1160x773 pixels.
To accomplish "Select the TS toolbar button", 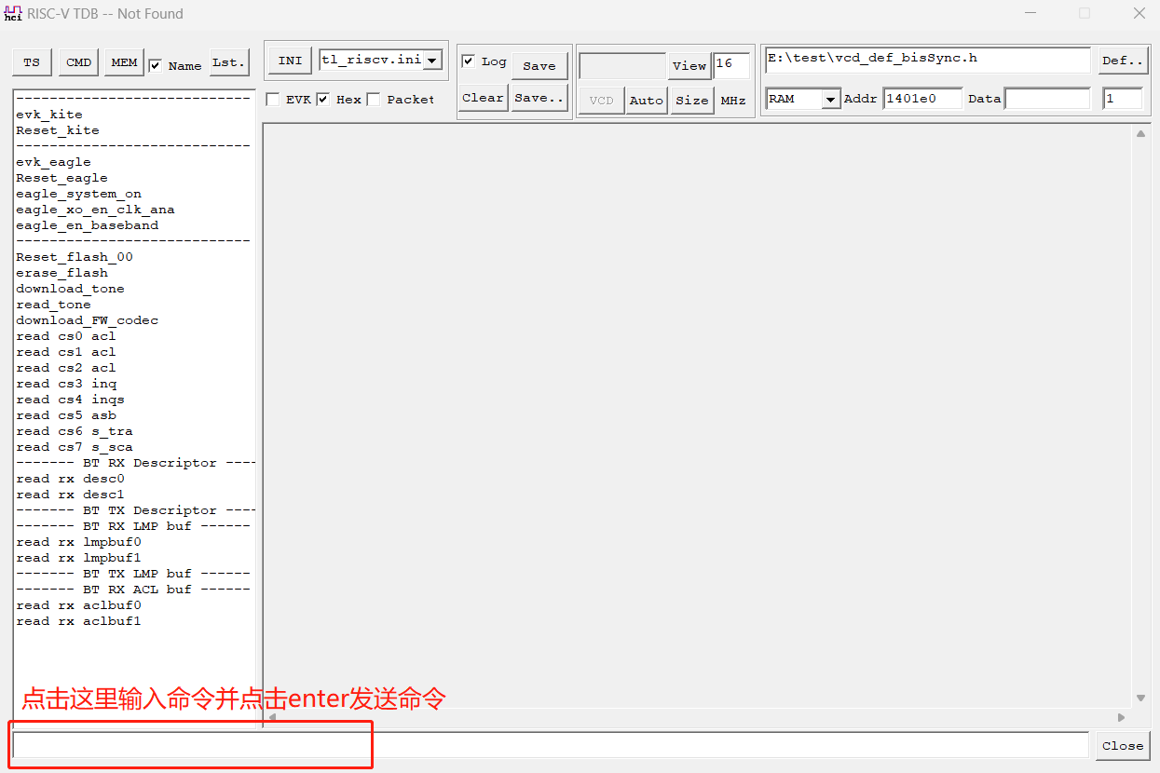I will [31, 61].
